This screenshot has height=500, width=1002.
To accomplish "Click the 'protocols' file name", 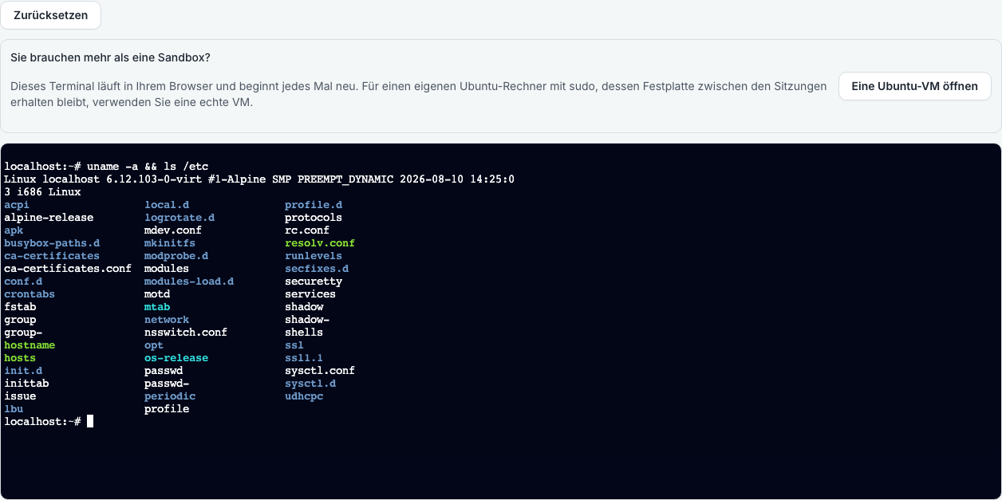I will pos(314,218).
